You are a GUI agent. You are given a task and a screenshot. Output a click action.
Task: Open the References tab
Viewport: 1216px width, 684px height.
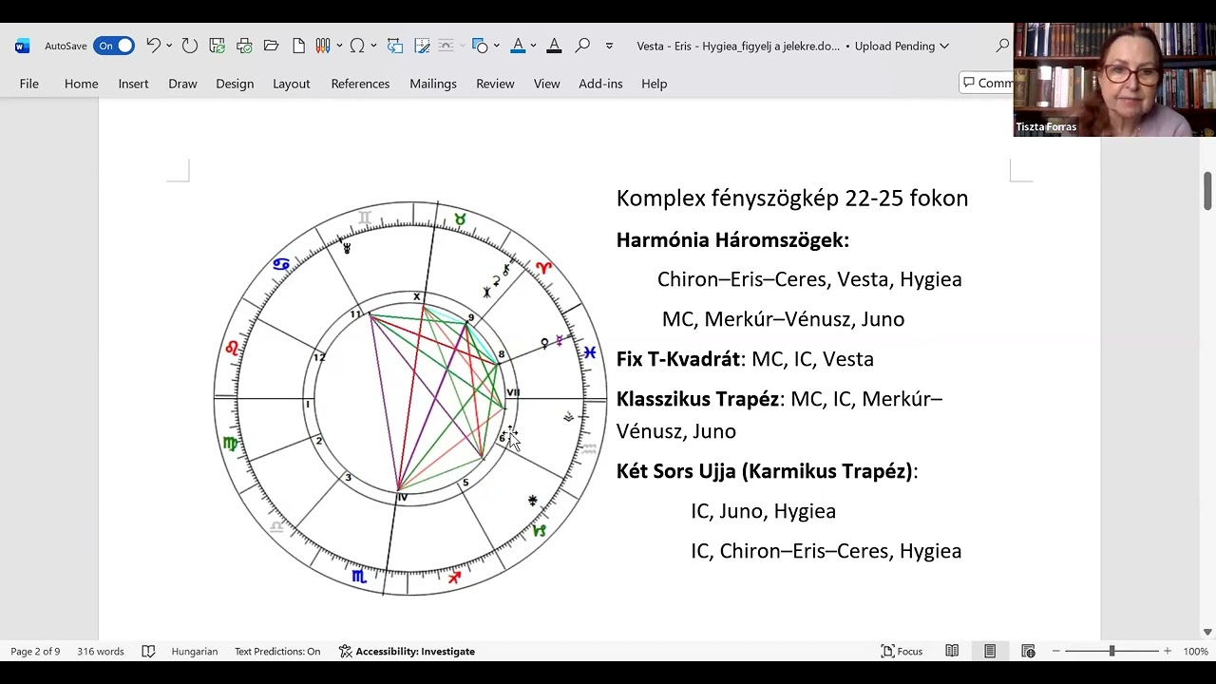click(360, 84)
